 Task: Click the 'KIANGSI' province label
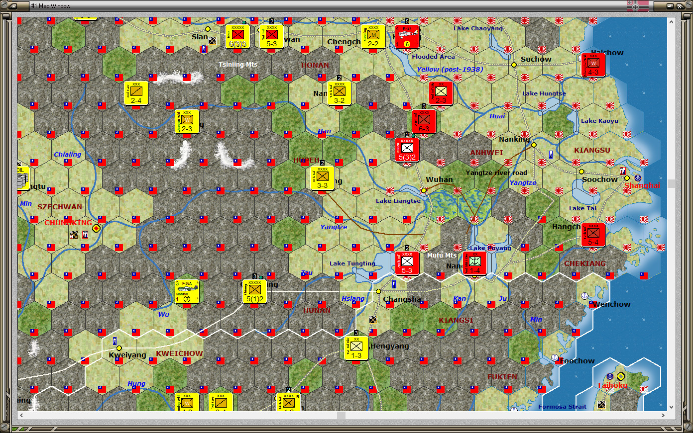point(456,320)
